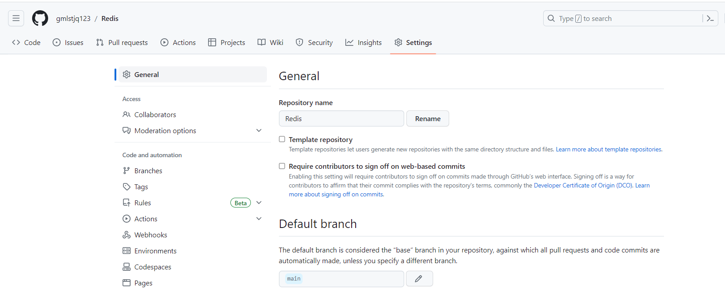Click the Default branch heading
The width and height of the screenshot is (725, 293).
(318, 224)
